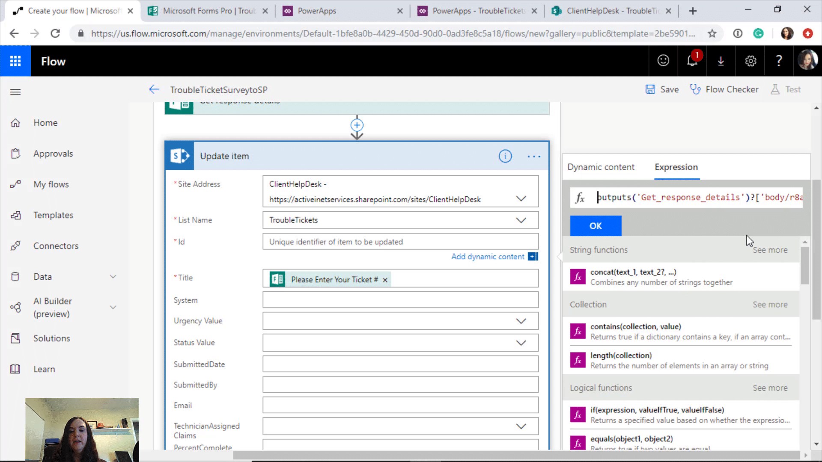Expand the List Name dropdown
Screen dimensions: 822x462
click(521, 220)
